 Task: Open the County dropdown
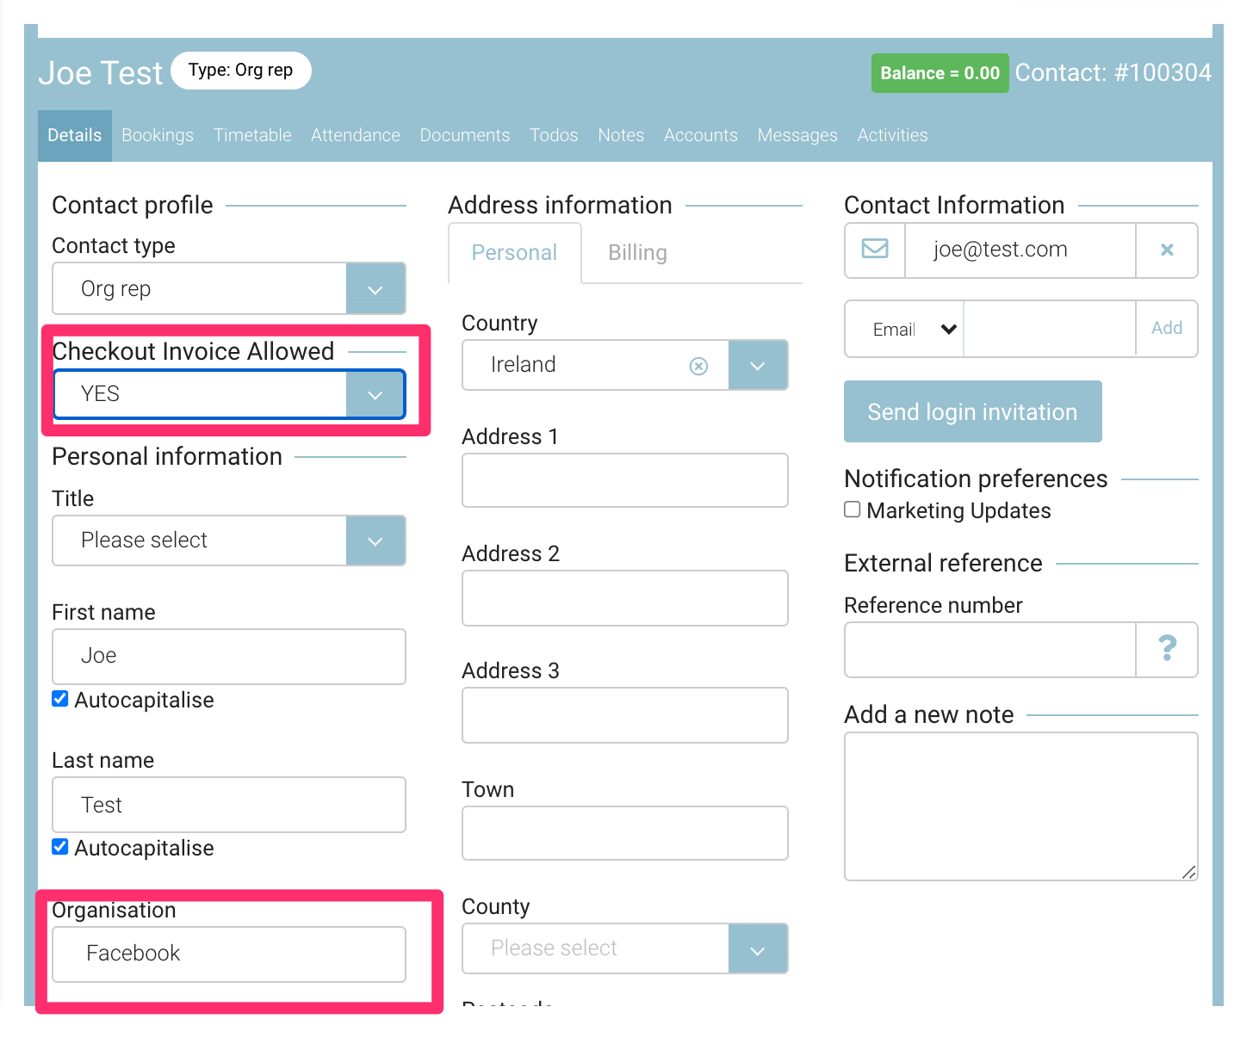[x=758, y=949]
